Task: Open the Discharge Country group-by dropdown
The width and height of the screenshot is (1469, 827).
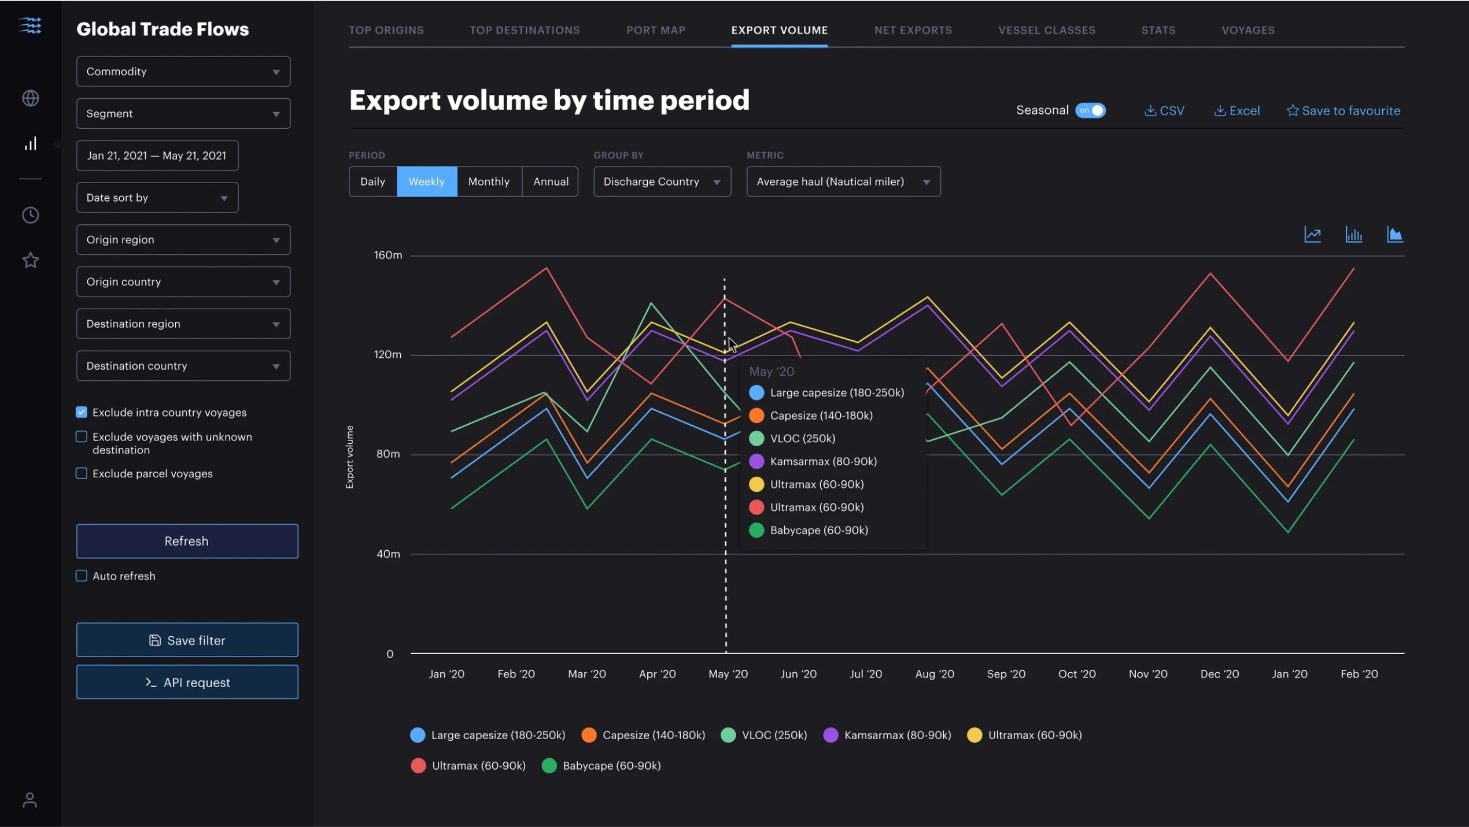Action: (662, 181)
